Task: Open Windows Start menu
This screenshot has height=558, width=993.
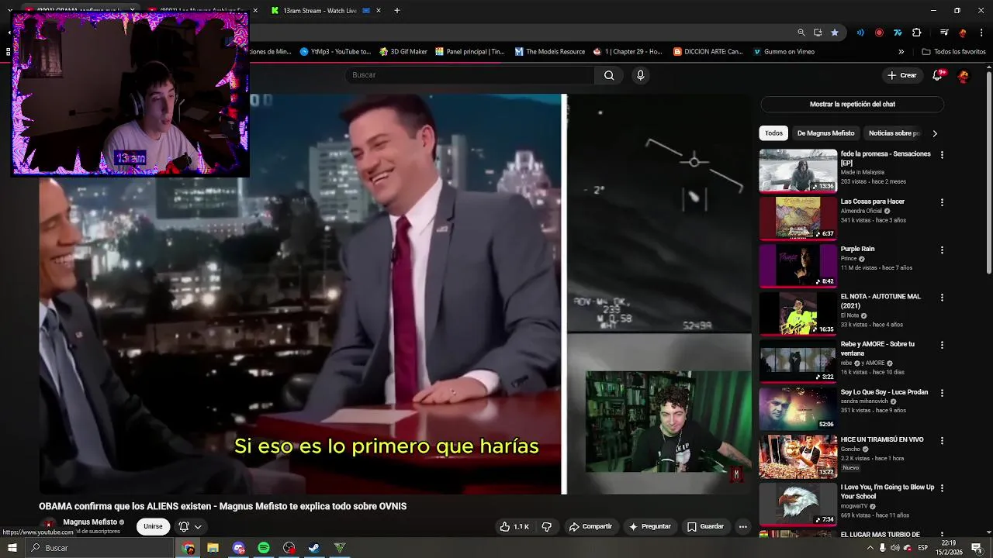Action: point(12,548)
